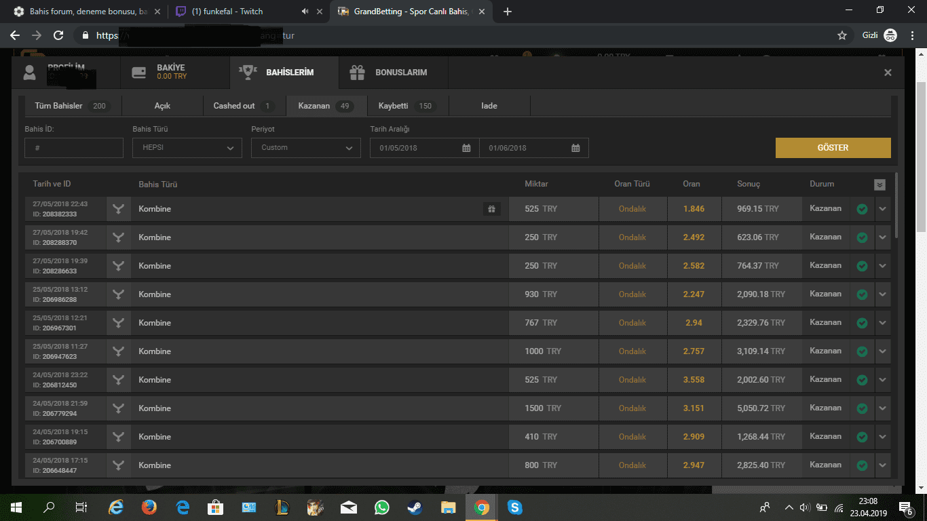Close the bets panel with X

point(888,73)
